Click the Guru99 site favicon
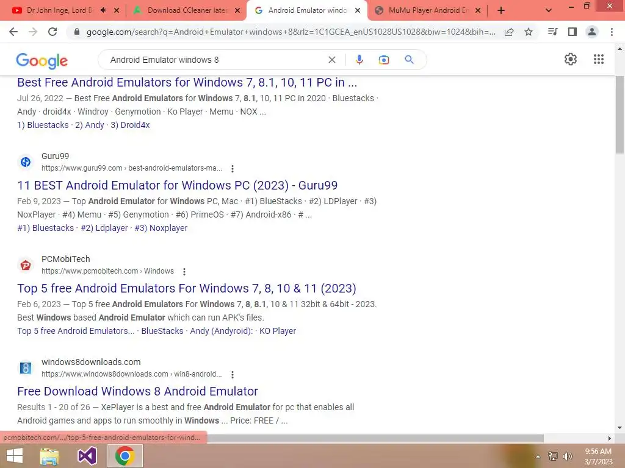 26,162
